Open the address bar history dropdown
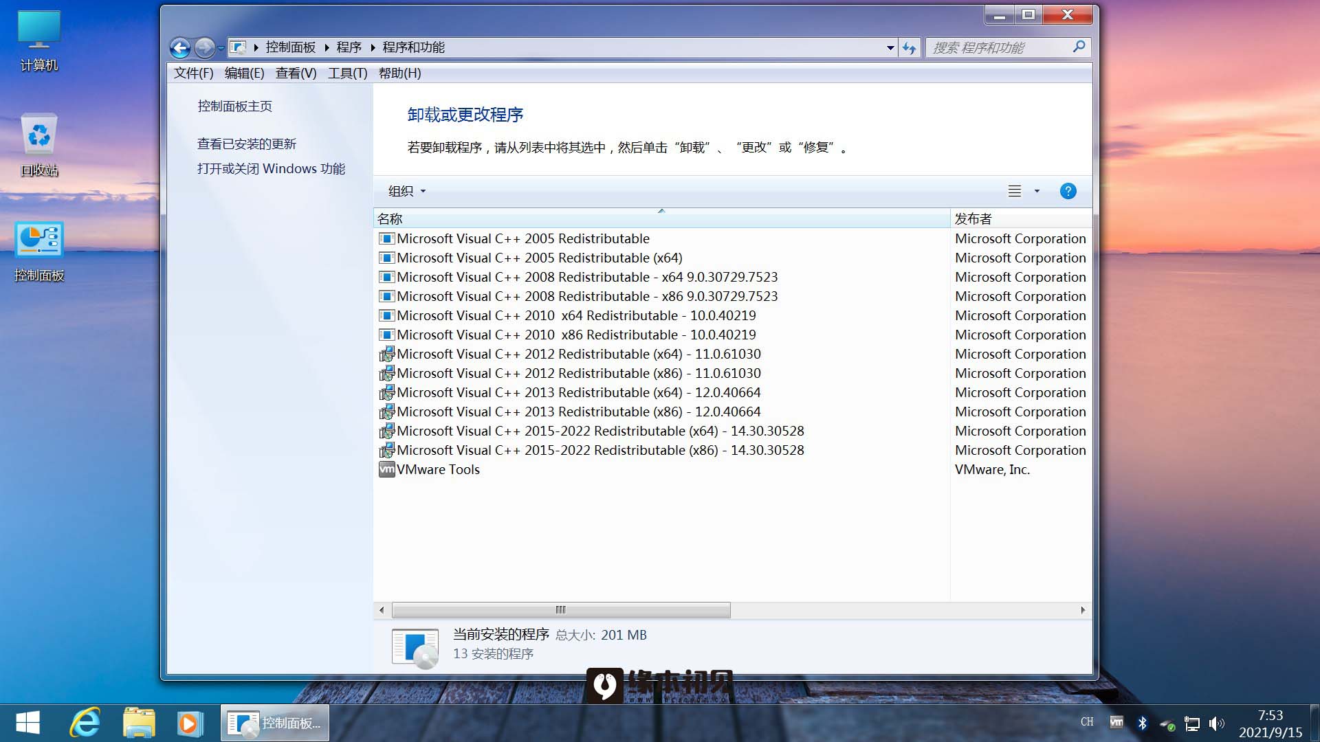The width and height of the screenshot is (1320, 742). pos(890,47)
